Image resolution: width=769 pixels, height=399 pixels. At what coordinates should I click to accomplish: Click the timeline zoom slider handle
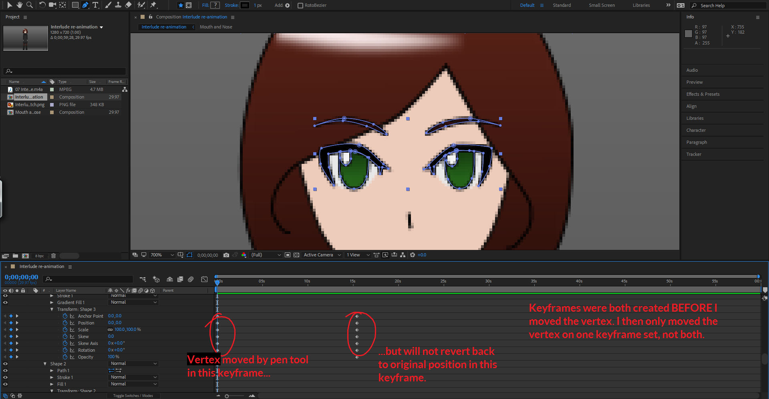(x=227, y=396)
